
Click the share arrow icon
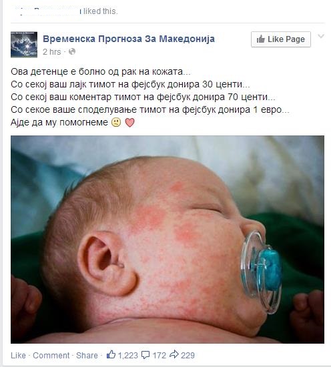click(174, 354)
